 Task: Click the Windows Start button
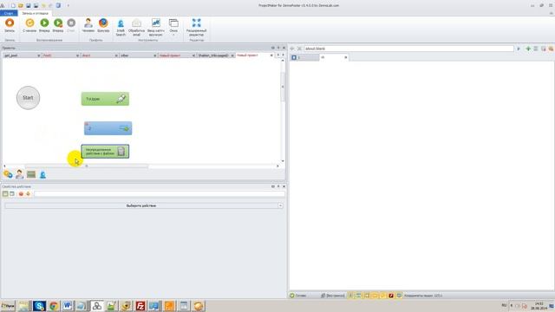tap(8, 306)
